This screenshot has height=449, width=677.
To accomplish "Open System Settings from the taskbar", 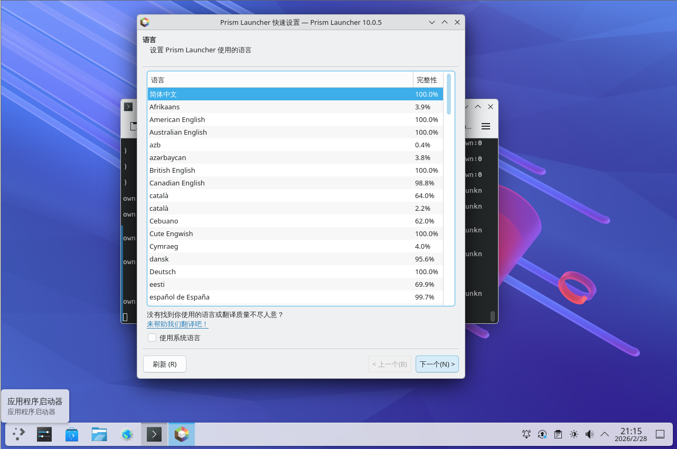I will pyautogui.click(x=44, y=434).
